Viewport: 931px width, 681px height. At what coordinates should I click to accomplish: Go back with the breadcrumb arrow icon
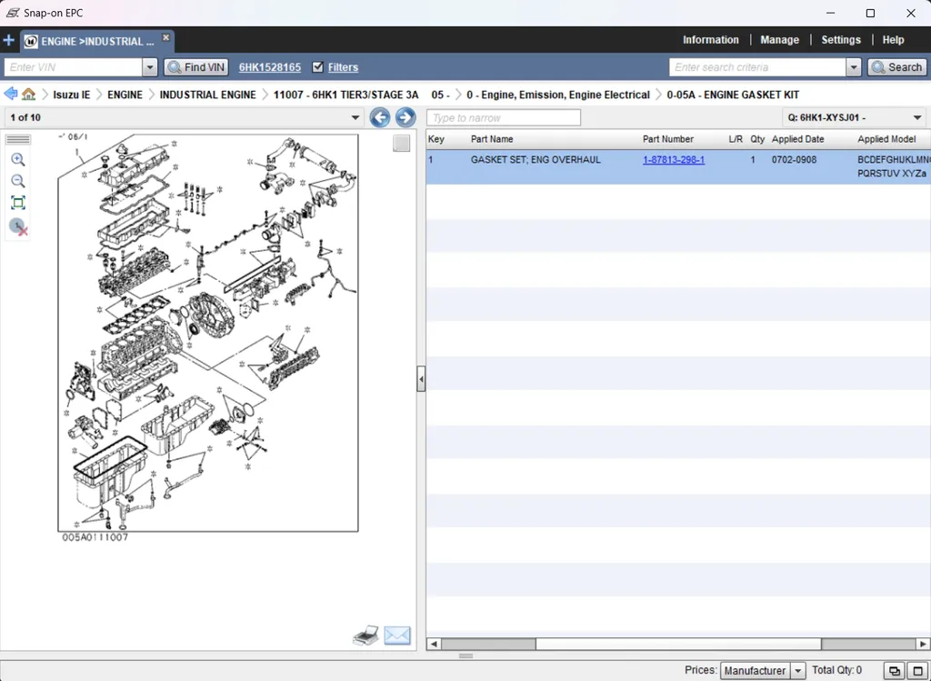pos(10,94)
